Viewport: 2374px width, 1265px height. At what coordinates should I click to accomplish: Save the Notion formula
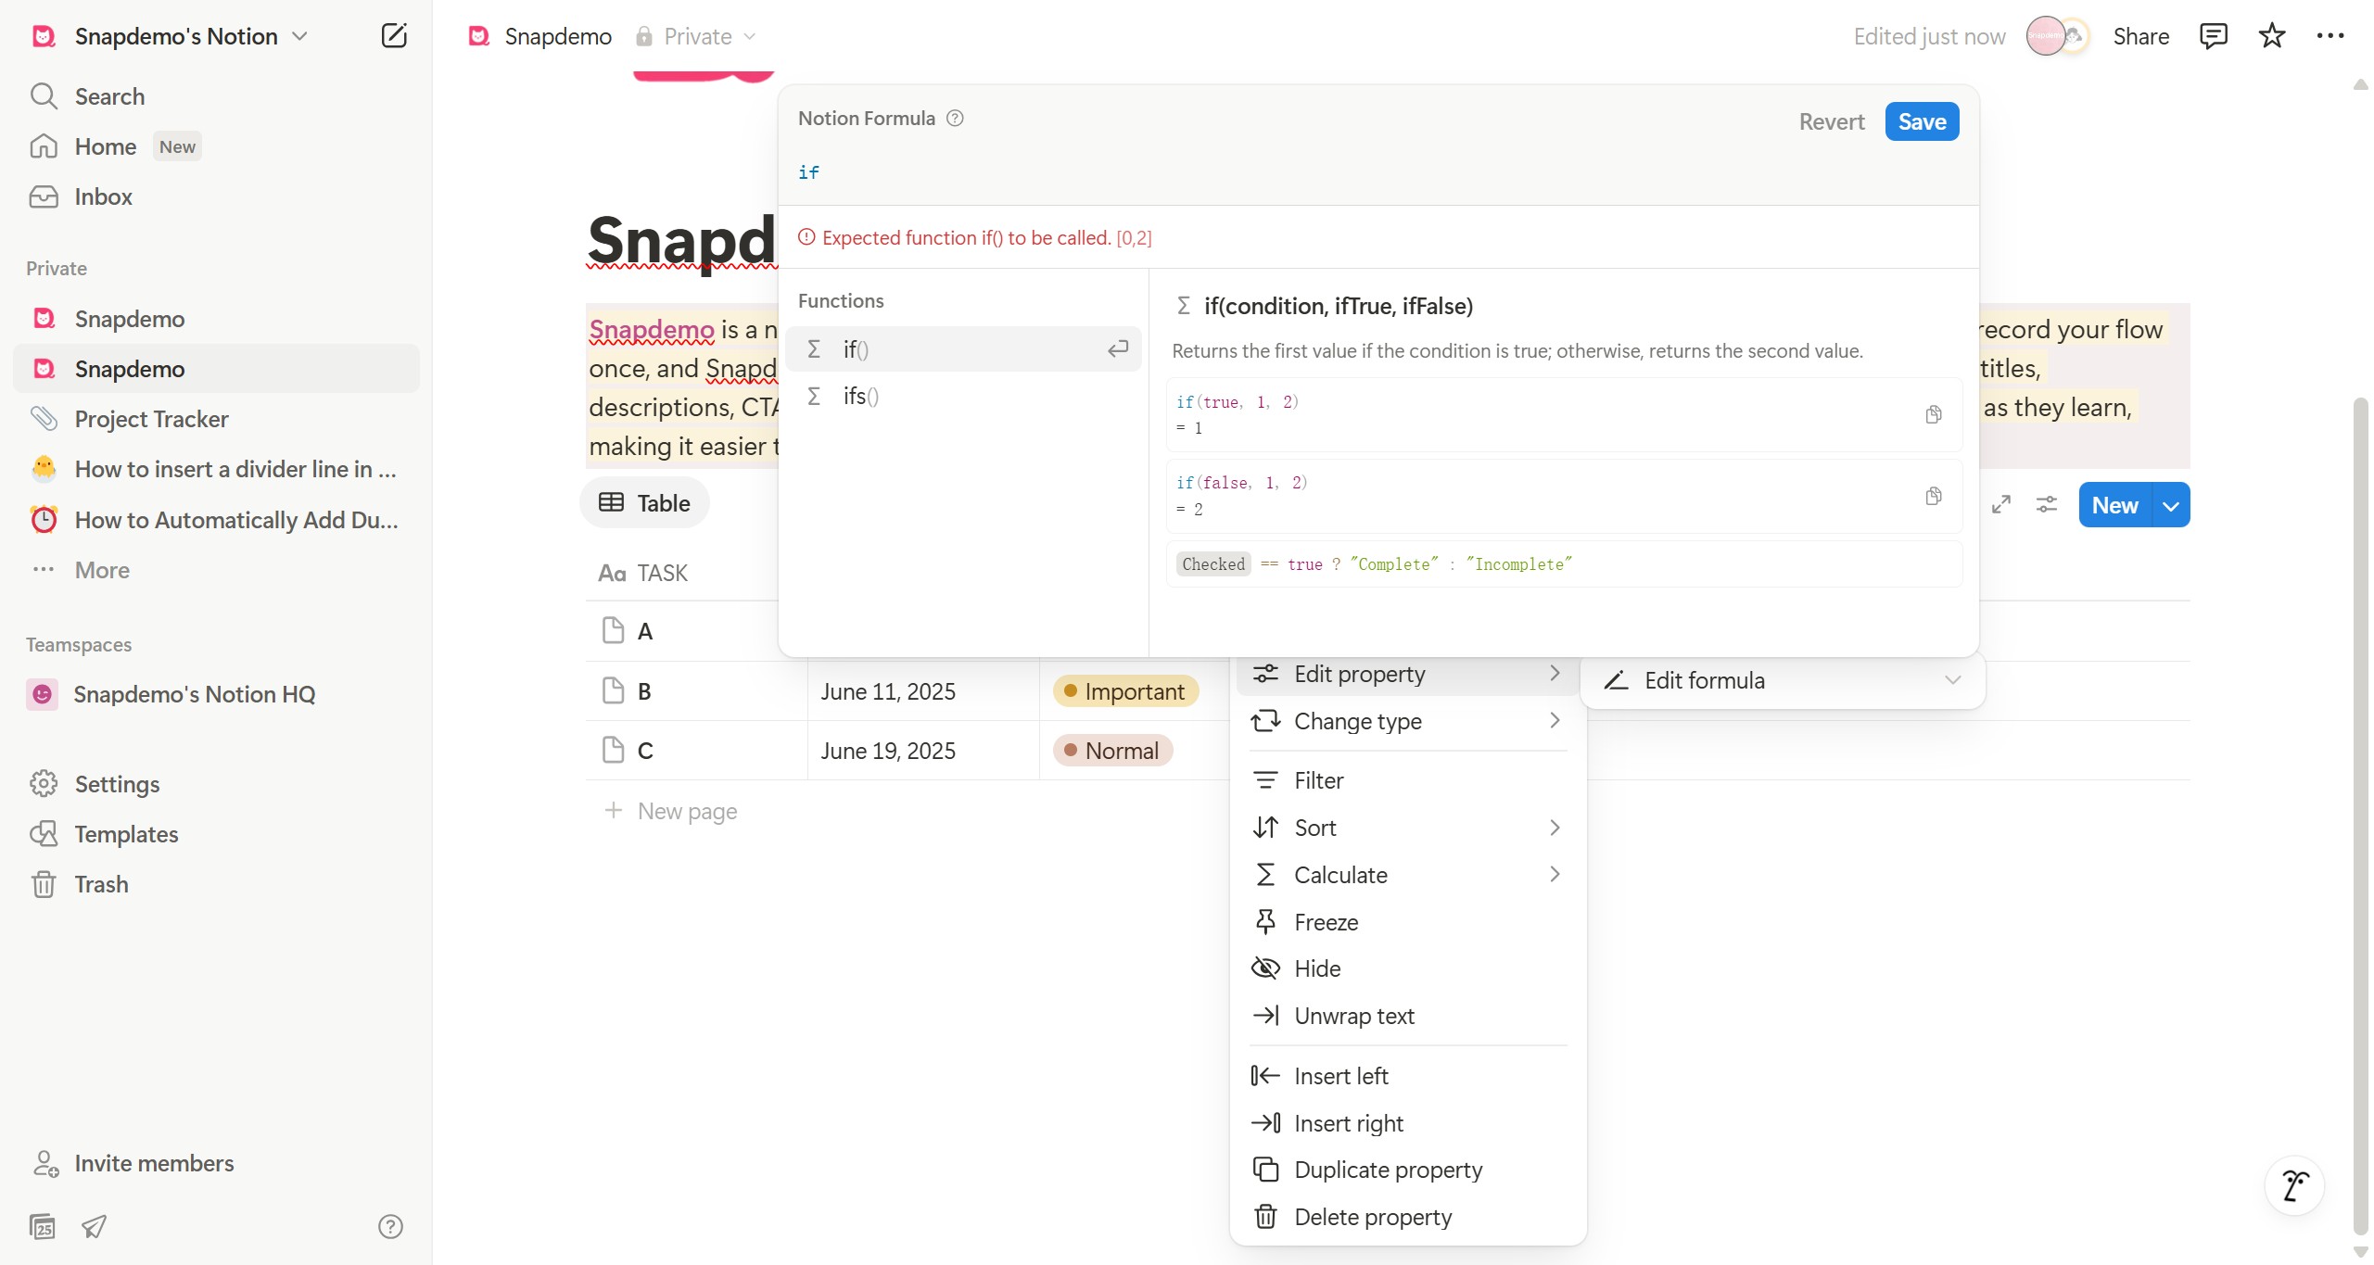[x=1922, y=121]
